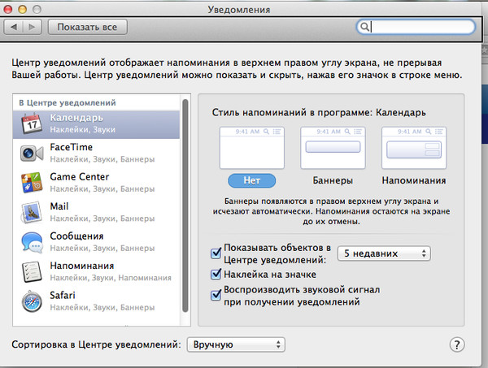Click the search magnifier icon
Viewport: 488px width, 368px height.
click(x=364, y=27)
